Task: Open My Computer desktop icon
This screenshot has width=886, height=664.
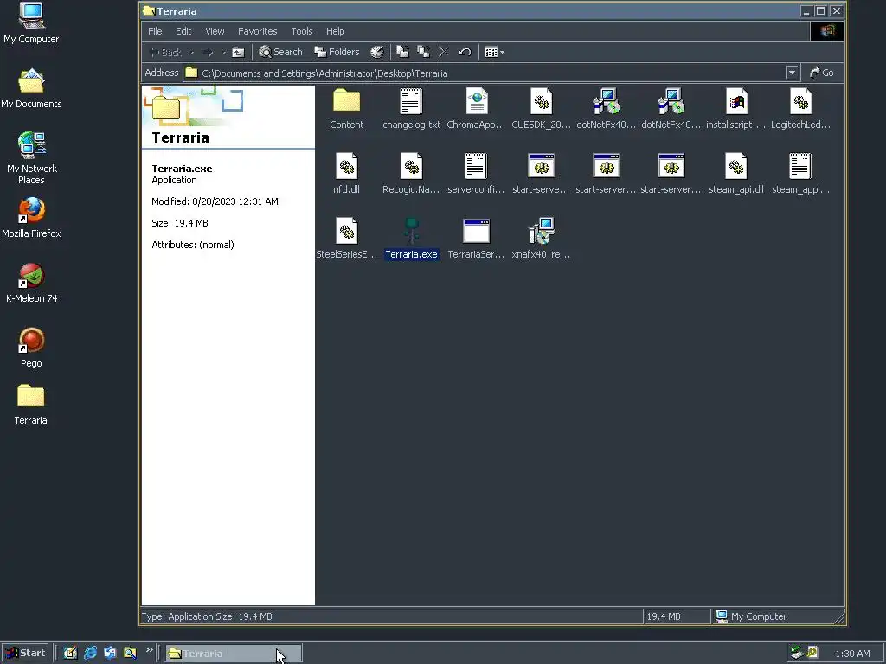Action: 31,23
